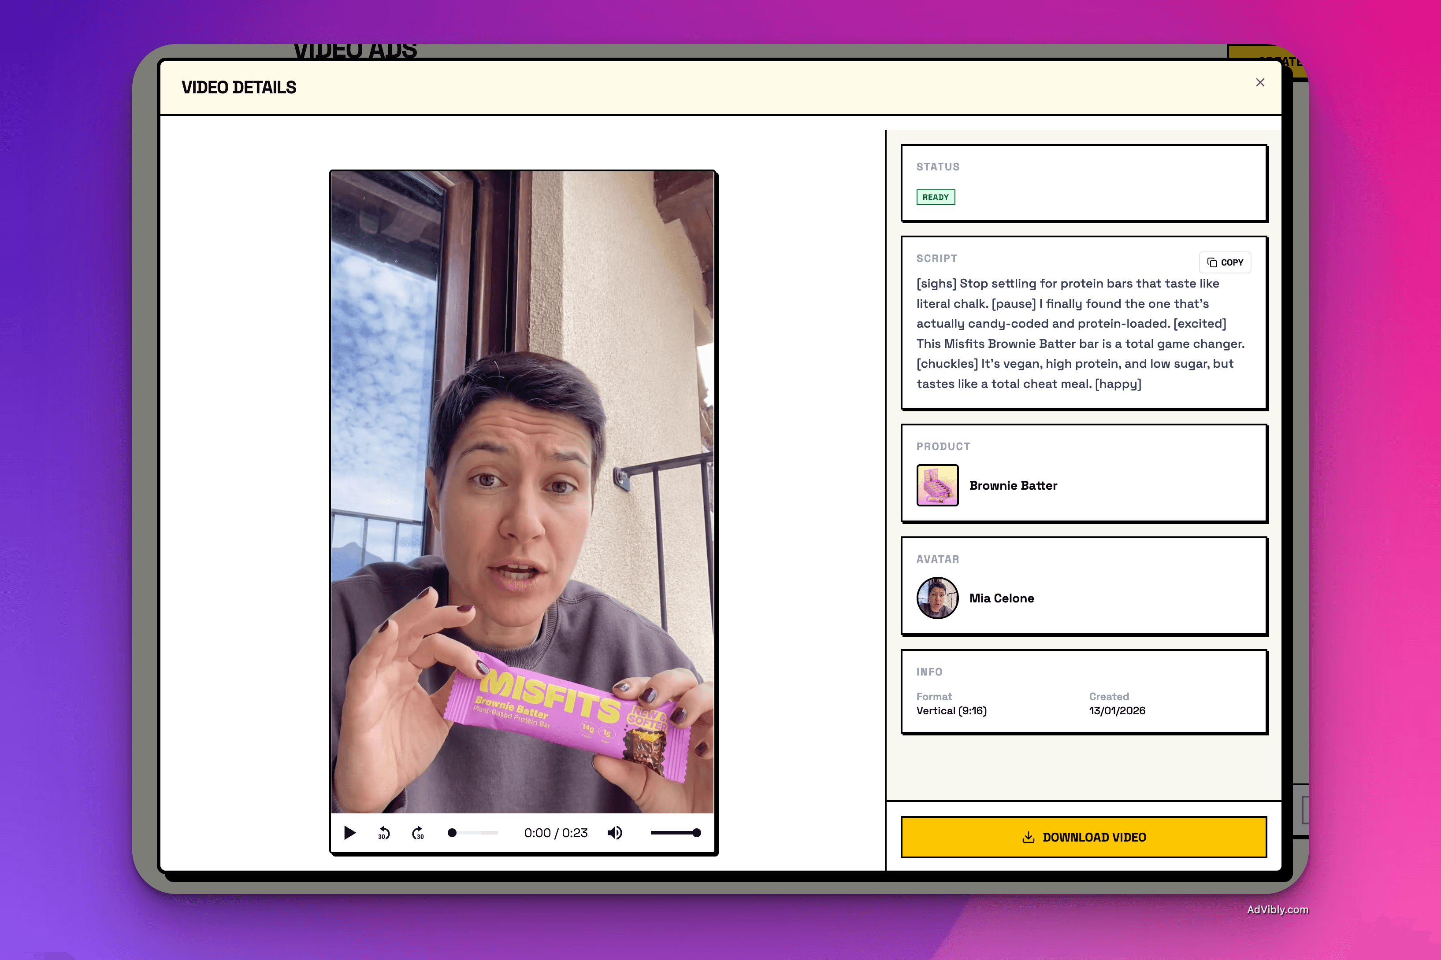
Task: Adjust the volume slider
Action: (x=674, y=833)
